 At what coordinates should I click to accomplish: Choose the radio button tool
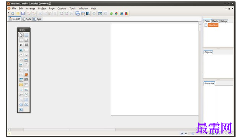[x=21, y=60]
